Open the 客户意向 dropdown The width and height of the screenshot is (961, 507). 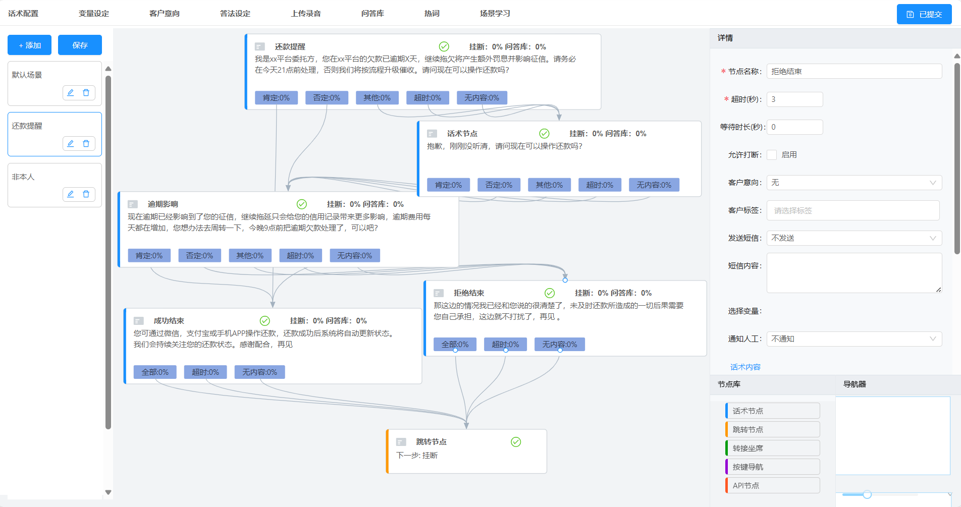tap(854, 183)
